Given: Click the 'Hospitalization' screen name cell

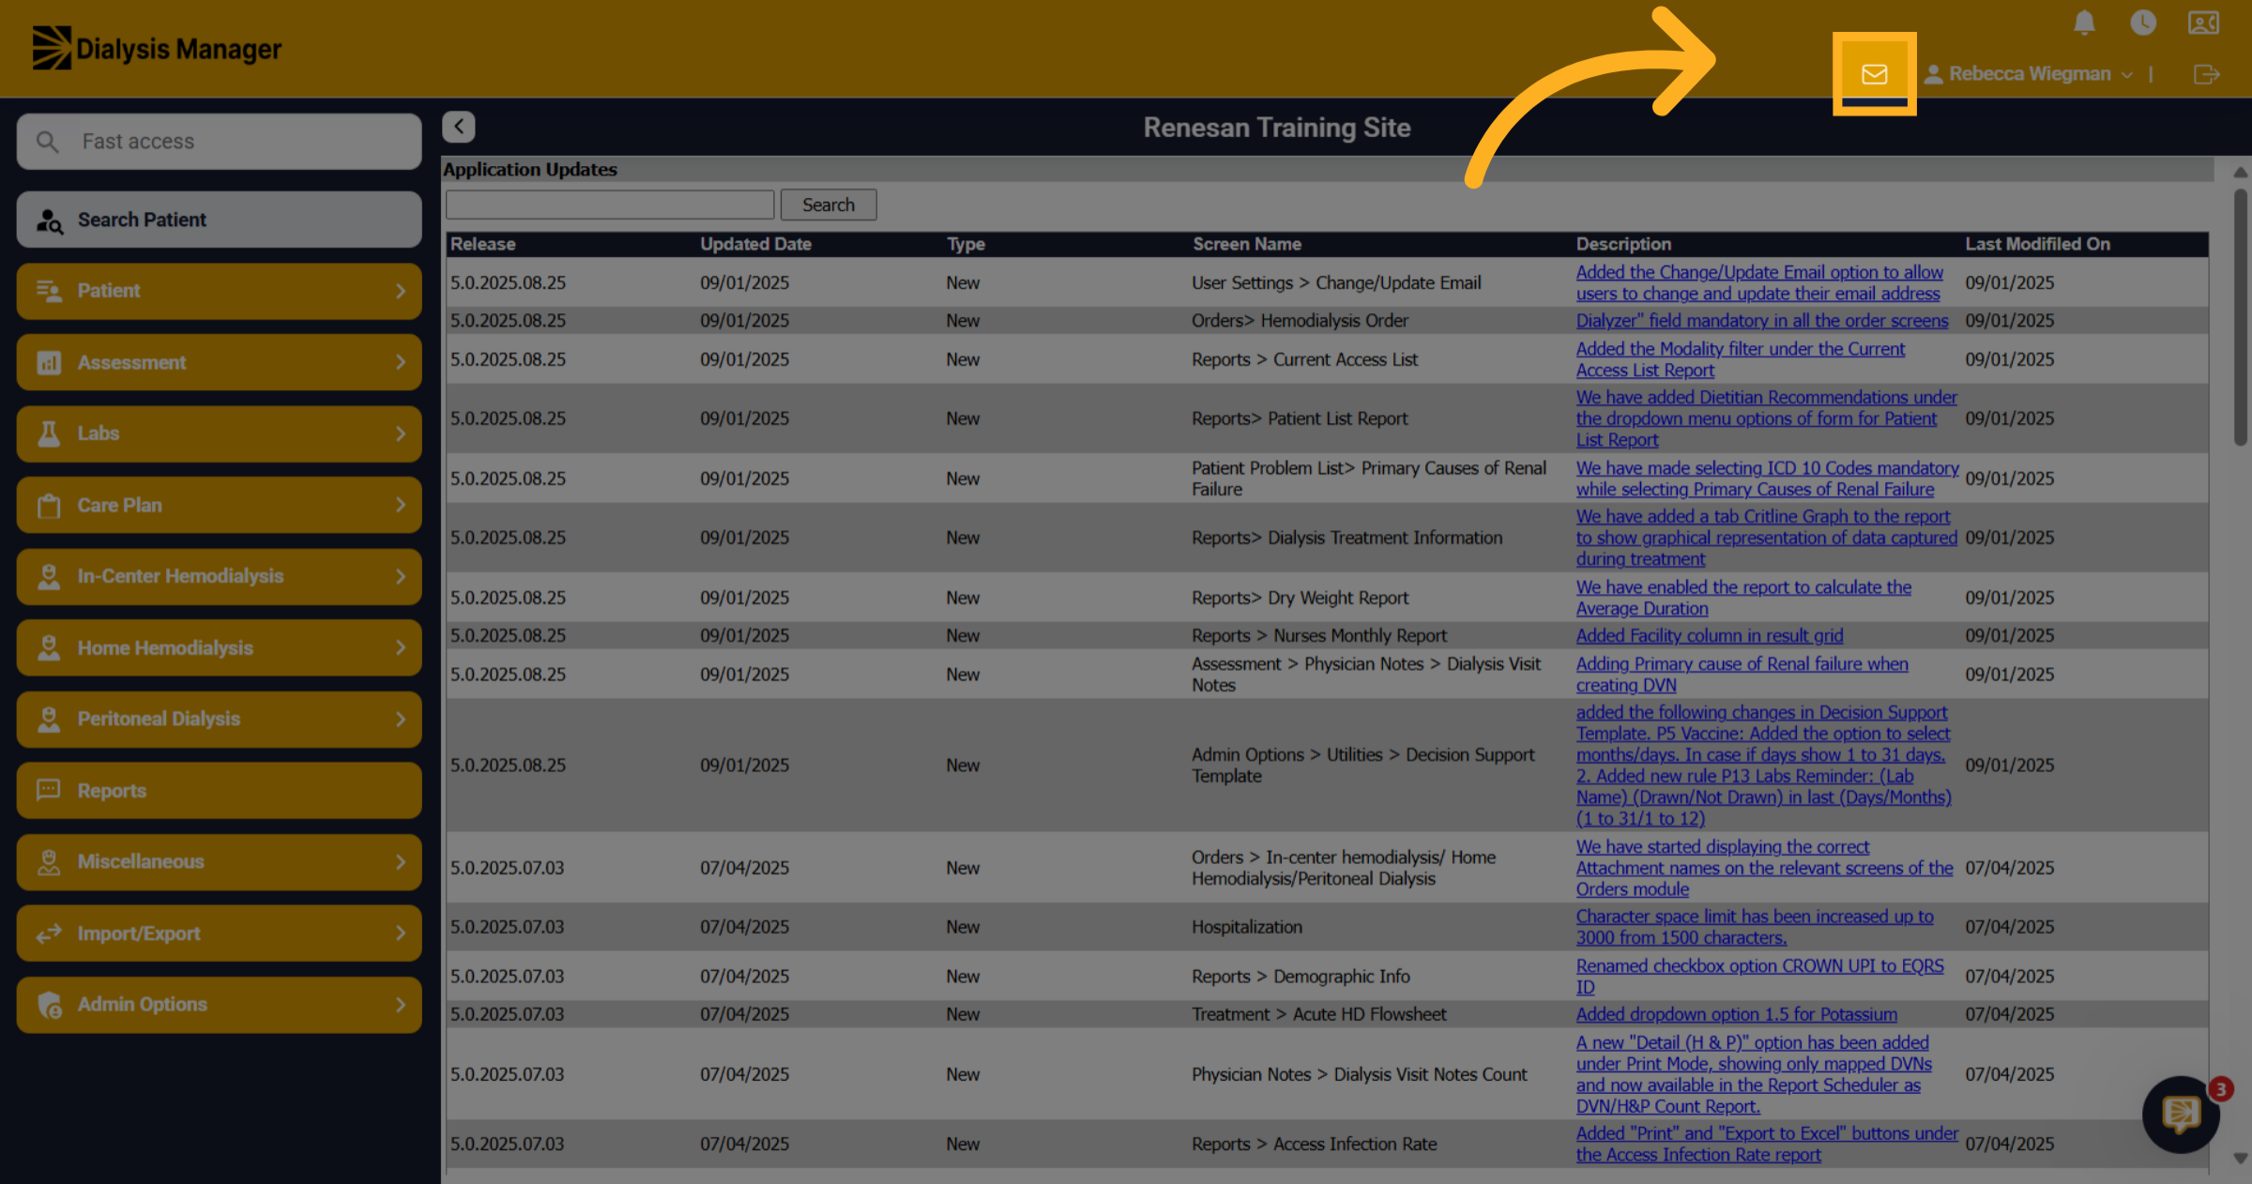Looking at the screenshot, I should pos(1246,927).
